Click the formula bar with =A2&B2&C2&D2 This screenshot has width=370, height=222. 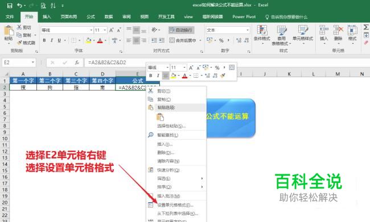pos(227,62)
